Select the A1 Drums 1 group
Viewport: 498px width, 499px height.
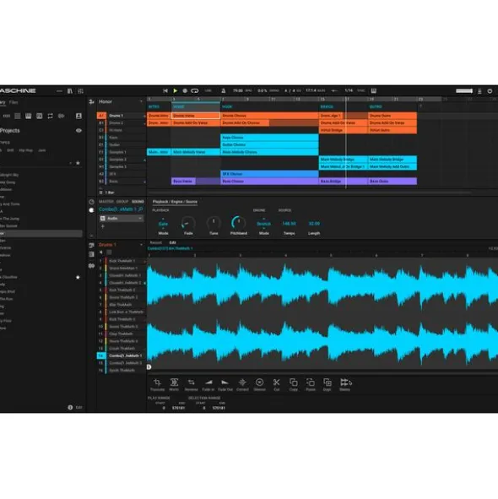122,116
